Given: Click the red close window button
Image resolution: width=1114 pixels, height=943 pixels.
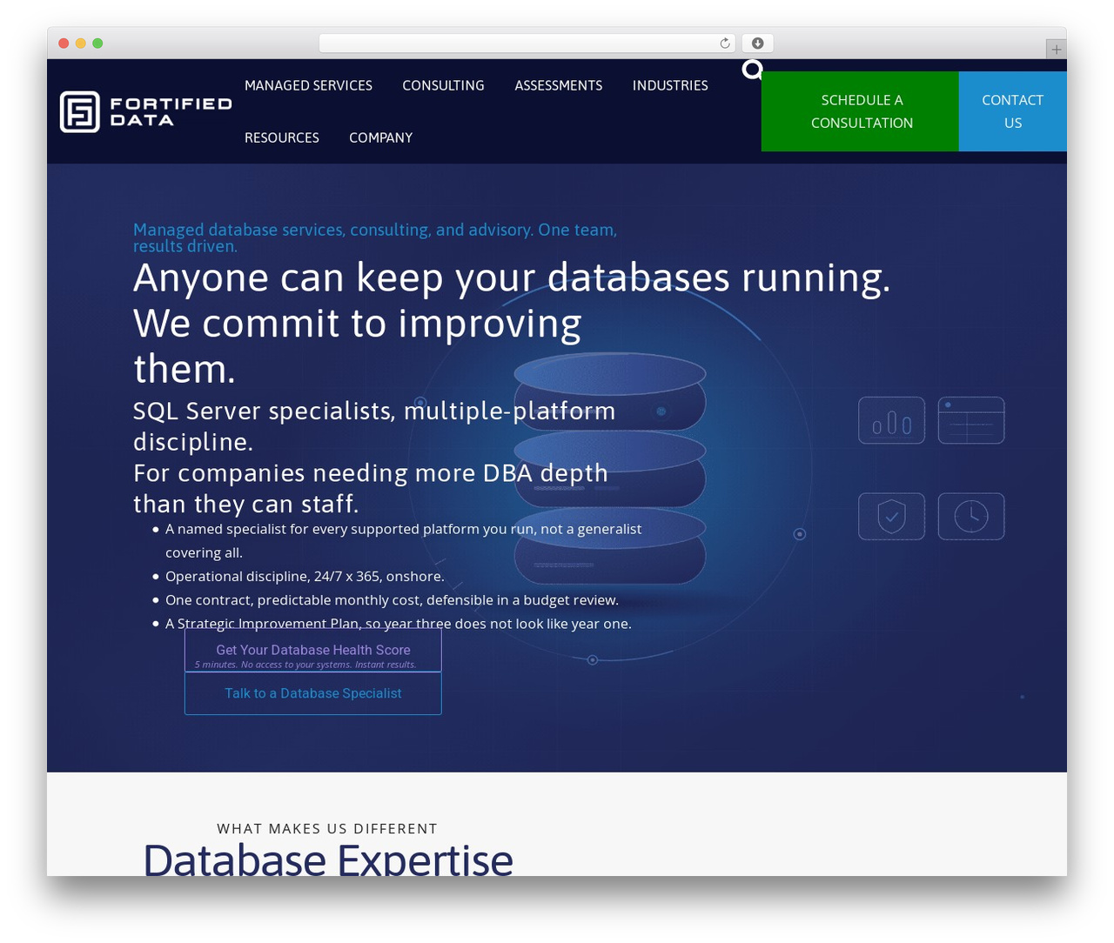Looking at the screenshot, I should tap(64, 43).
